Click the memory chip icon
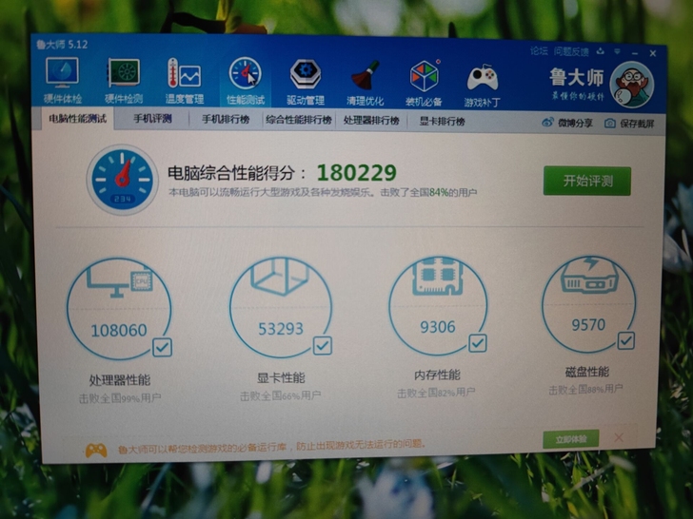 438,277
